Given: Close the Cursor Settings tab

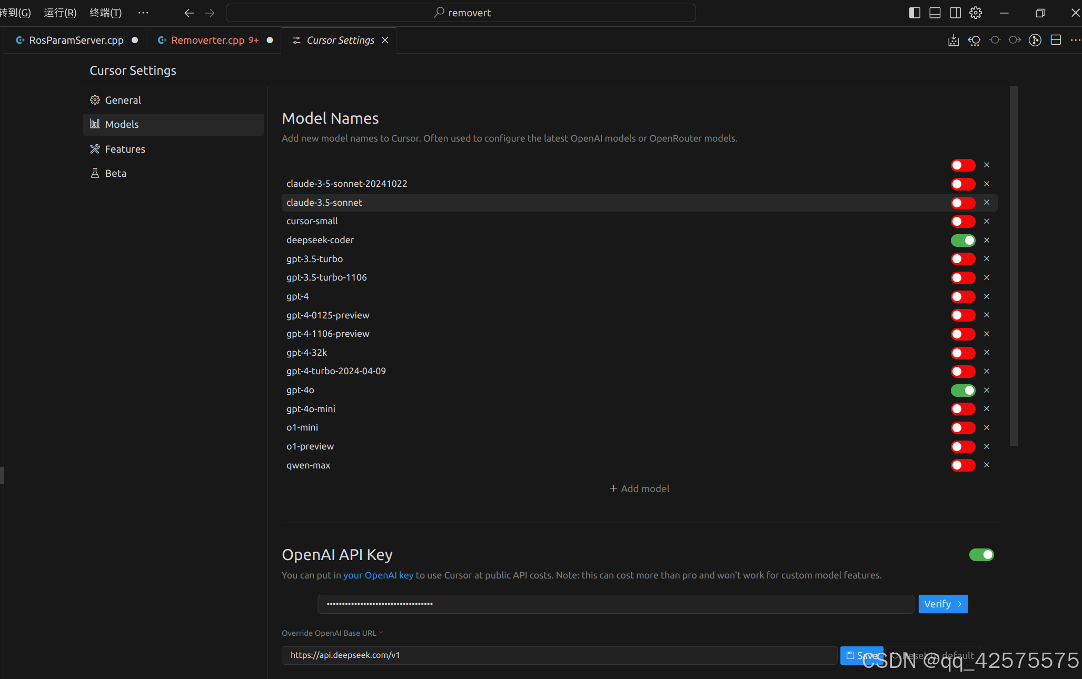Looking at the screenshot, I should coord(385,40).
